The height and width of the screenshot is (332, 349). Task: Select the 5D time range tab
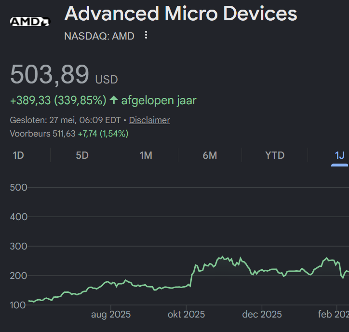coord(82,155)
